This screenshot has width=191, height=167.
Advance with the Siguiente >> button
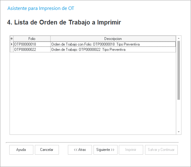[x=105, y=150]
